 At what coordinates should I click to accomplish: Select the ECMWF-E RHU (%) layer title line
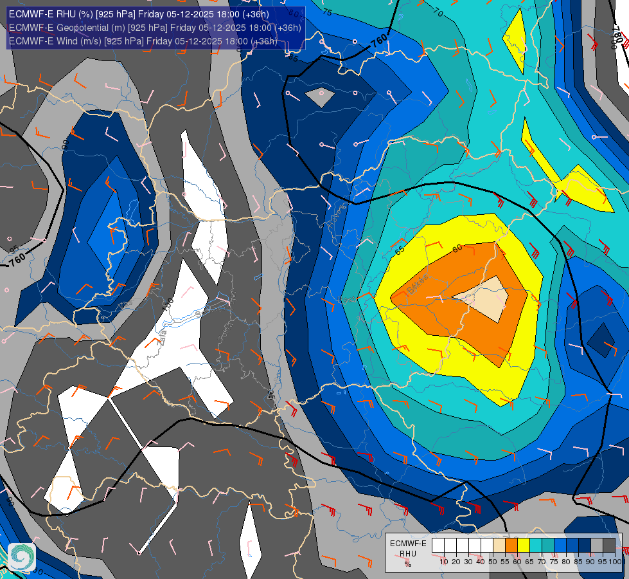tap(139, 14)
